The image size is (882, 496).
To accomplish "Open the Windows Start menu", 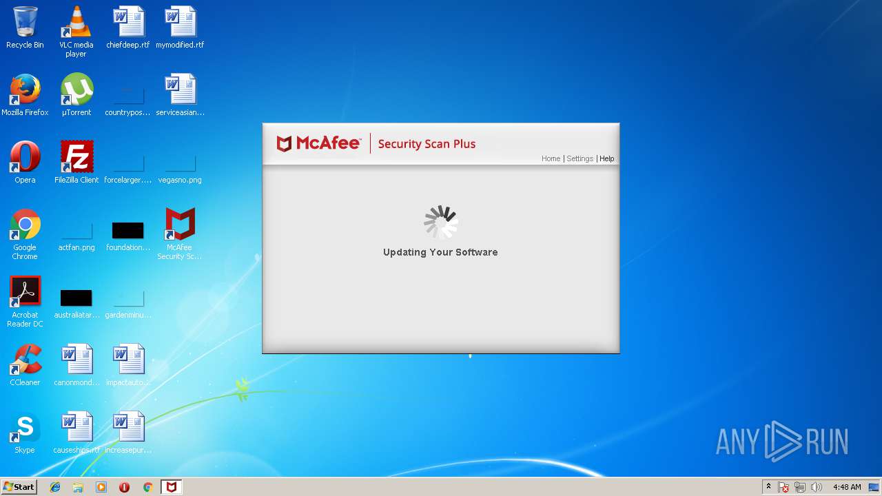I will click(19, 487).
